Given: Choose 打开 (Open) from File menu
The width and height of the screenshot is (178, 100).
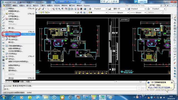Looking at the screenshot, I should coord(20,14).
